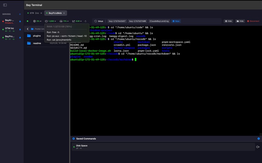Switch to the BayProdWeb tab

[x=55, y=13]
